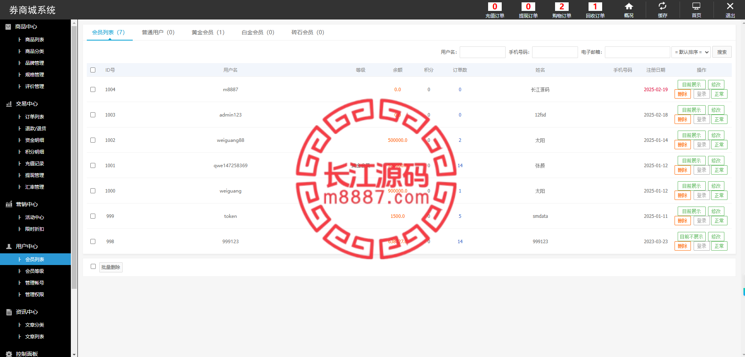This screenshot has width=745, height=357.
Task: Focus the 手机号码 search field
Action: pos(555,52)
